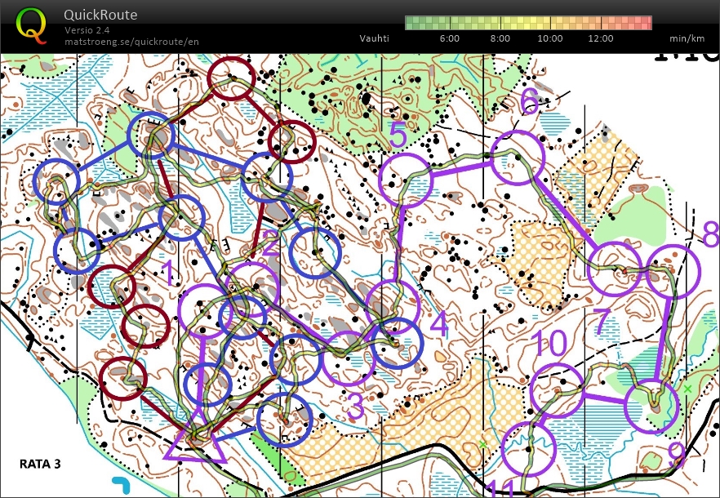Click the min/km unit label

[687, 38]
